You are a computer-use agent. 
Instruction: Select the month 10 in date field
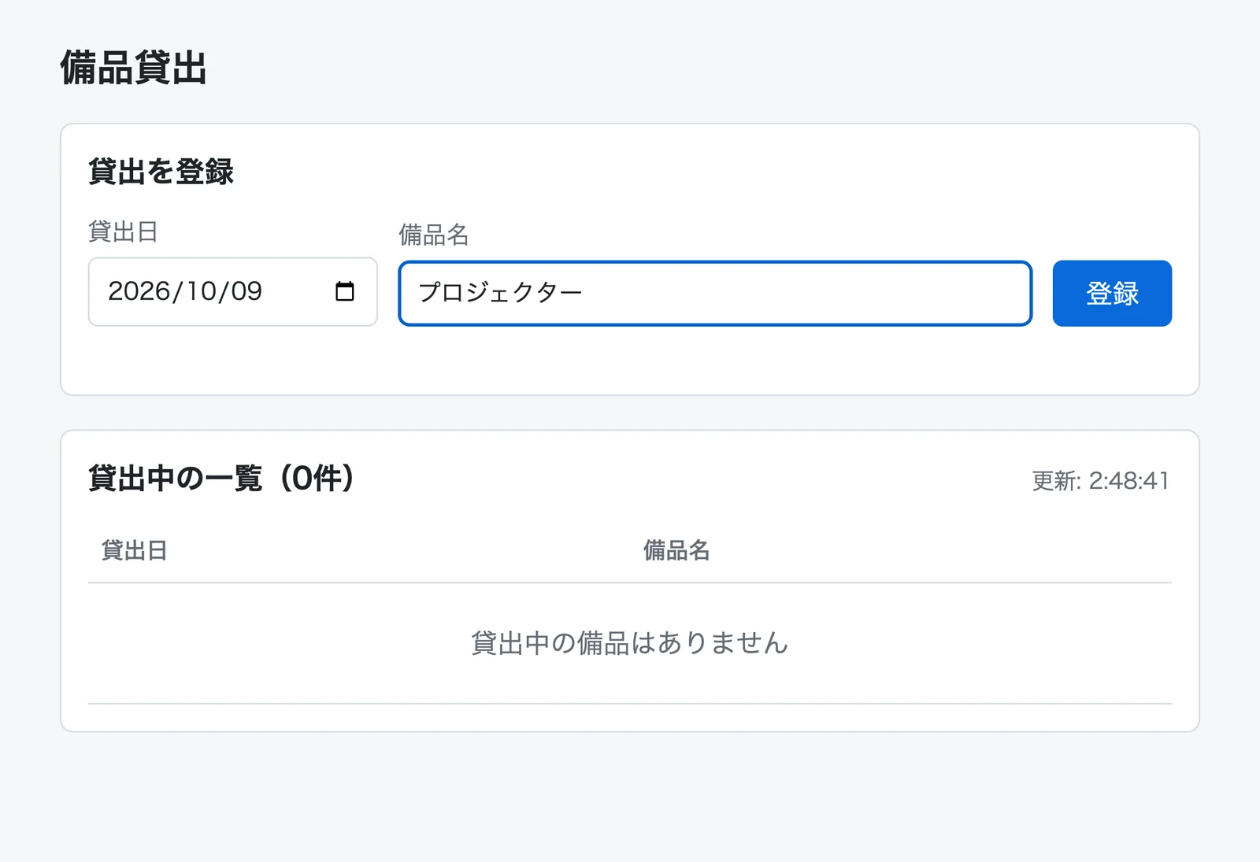click(201, 291)
